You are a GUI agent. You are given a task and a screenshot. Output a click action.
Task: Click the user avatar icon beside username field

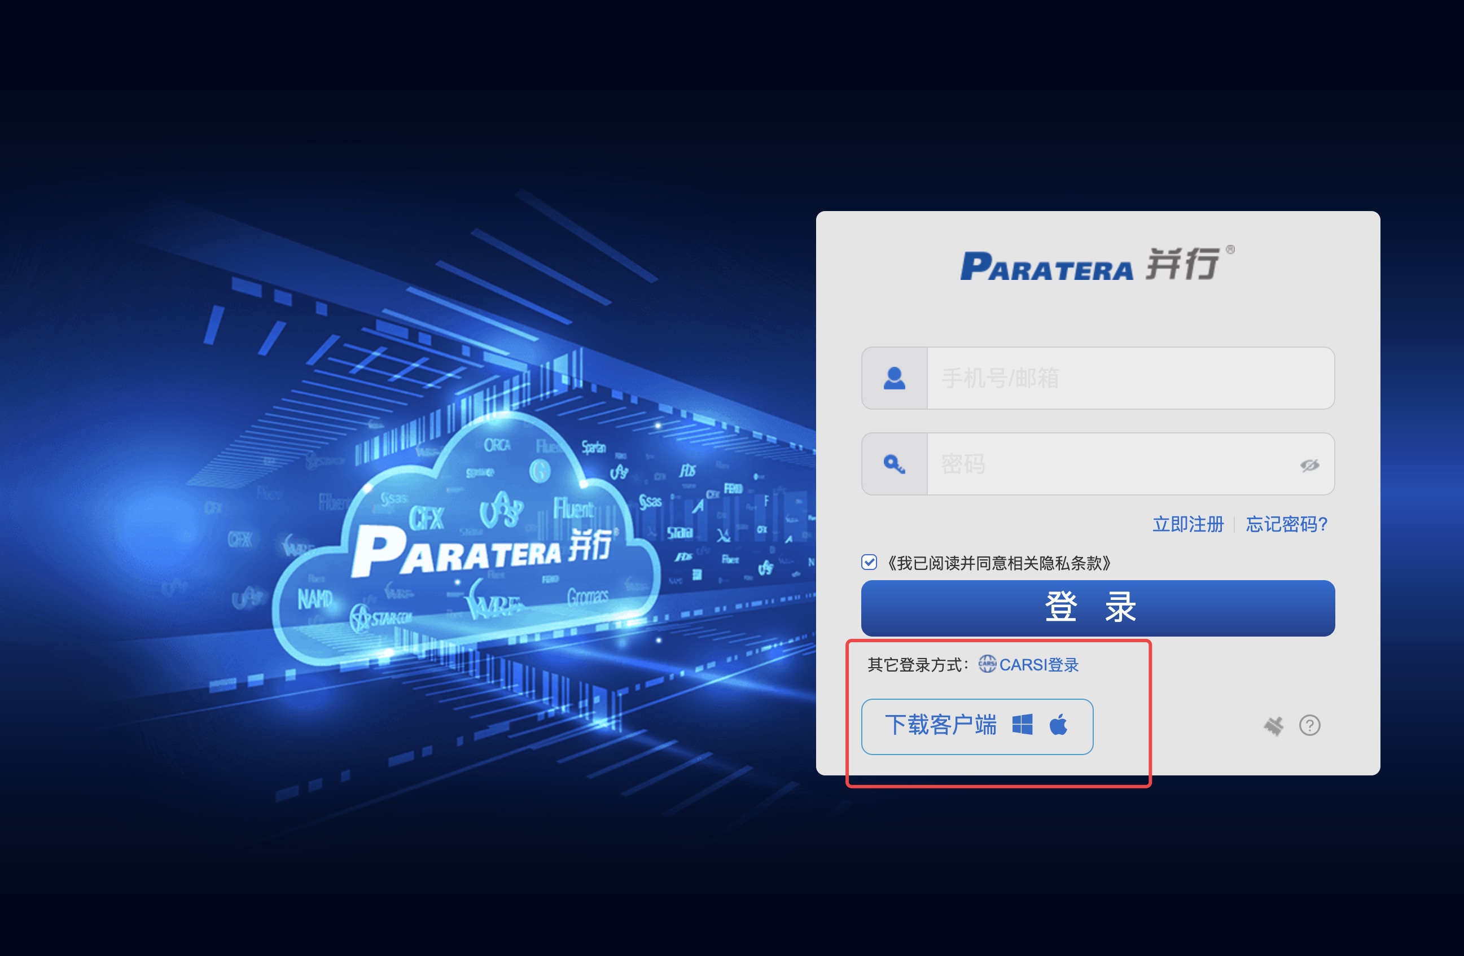click(x=894, y=378)
